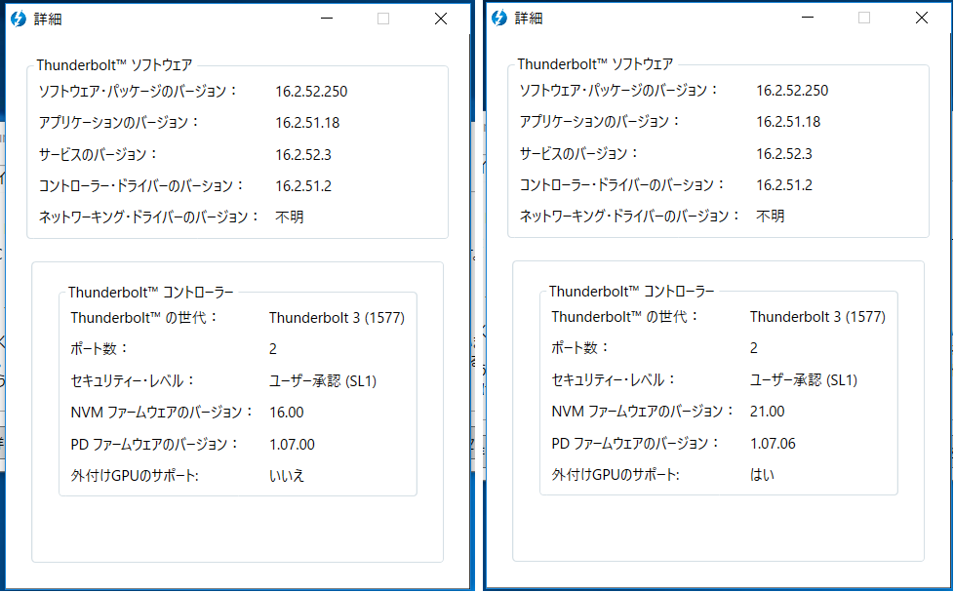Click controller driver version 16.2.51.2 in left window

point(303,186)
